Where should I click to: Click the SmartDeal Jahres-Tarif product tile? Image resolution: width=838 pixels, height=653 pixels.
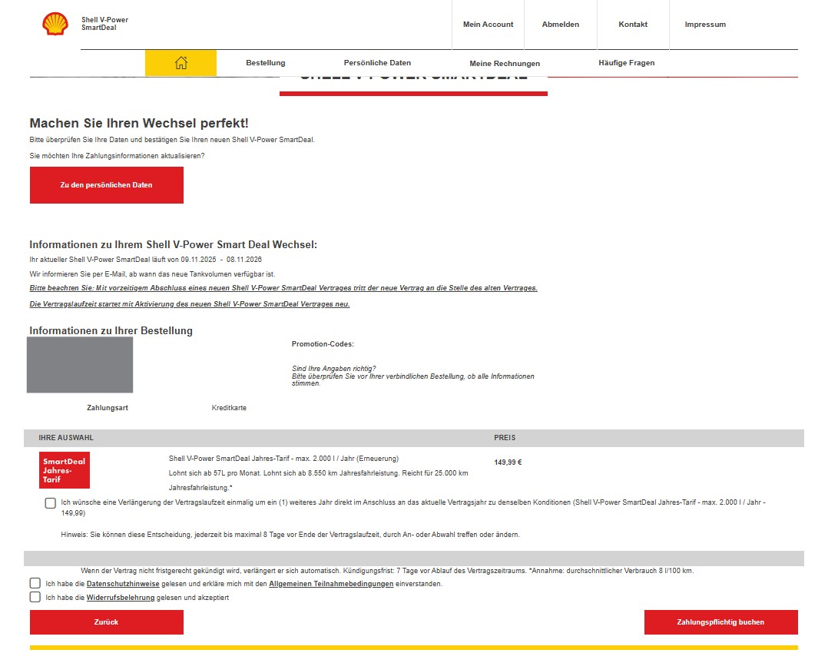65,470
